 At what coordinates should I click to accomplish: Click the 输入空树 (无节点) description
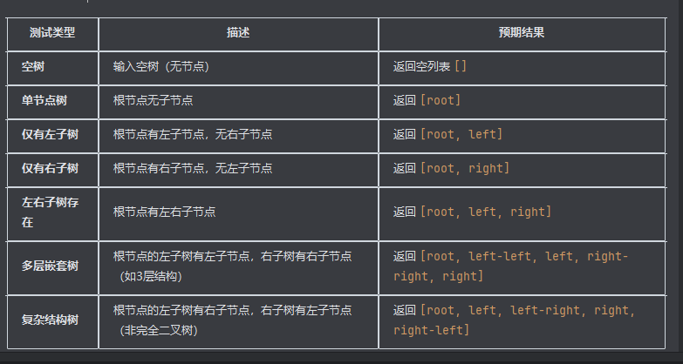pyautogui.click(x=161, y=66)
